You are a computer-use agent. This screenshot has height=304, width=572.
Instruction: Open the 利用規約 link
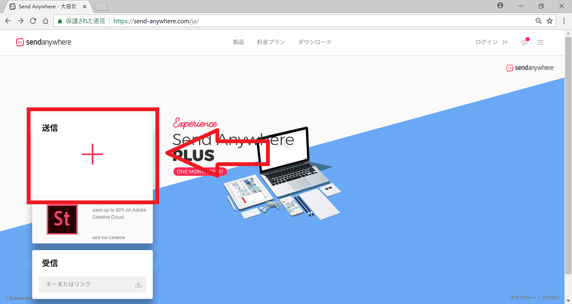coord(551,297)
